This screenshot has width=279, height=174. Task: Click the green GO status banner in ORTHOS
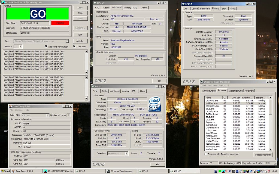click(38, 14)
